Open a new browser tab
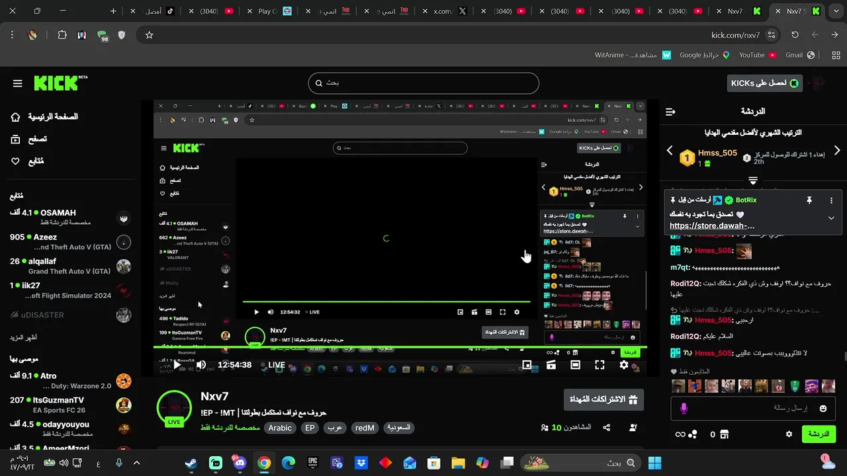Viewport: 847px width, 476px height. click(113, 11)
